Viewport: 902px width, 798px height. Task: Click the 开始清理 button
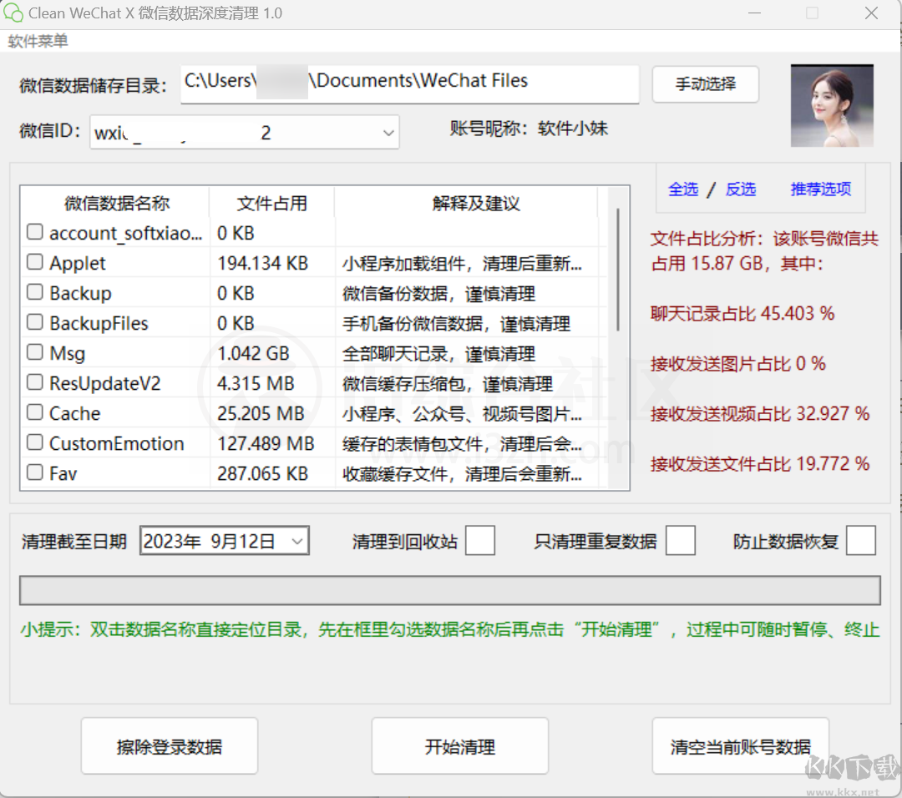[x=459, y=745]
